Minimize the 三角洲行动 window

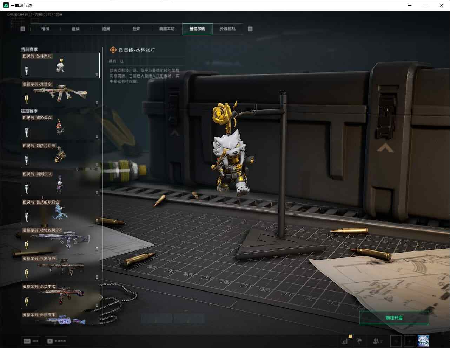[410, 5]
